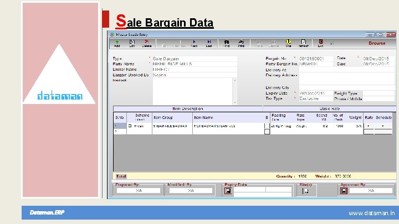The height and width of the screenshot is (224, 399).
Task: Click the Add record toolbar icon
Action: [x=117, y=44]
